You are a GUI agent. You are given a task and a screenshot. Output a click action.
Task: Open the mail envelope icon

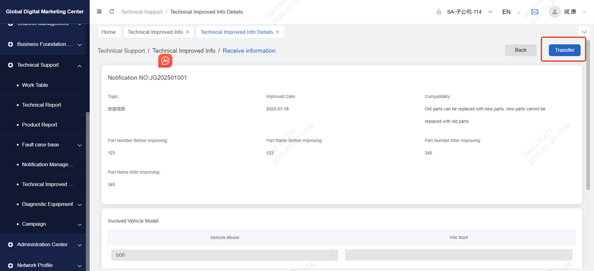[x=535, y=12]
